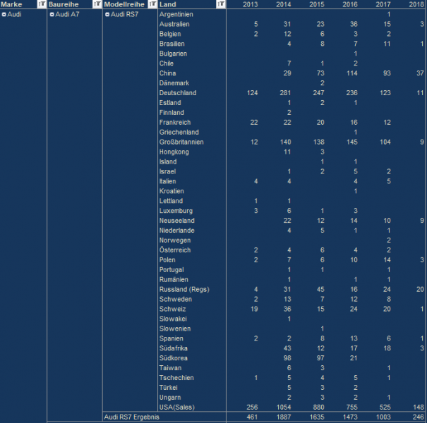
Task: Select the Russland (Regs) row label
Action: pos(184,290)
